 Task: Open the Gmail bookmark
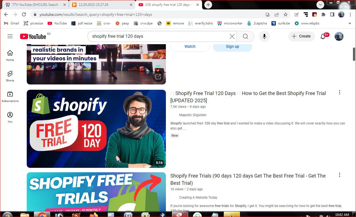12,23
